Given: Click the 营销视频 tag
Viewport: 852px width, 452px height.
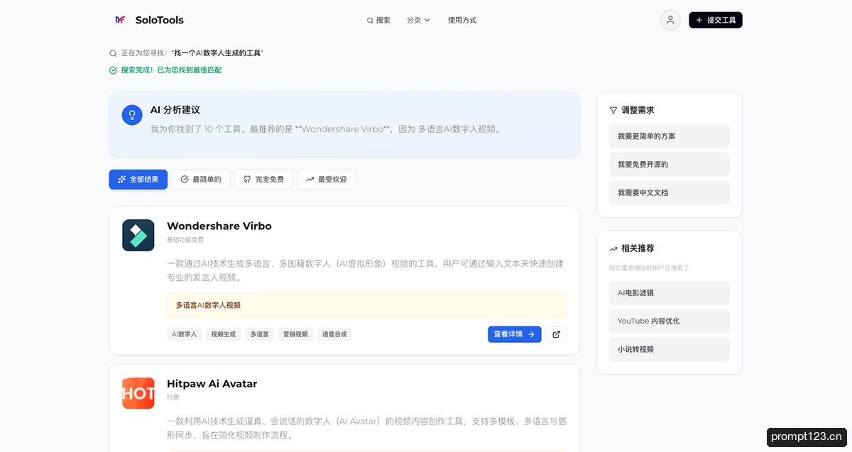Looking at the screenshot, I should pos(295,334).
